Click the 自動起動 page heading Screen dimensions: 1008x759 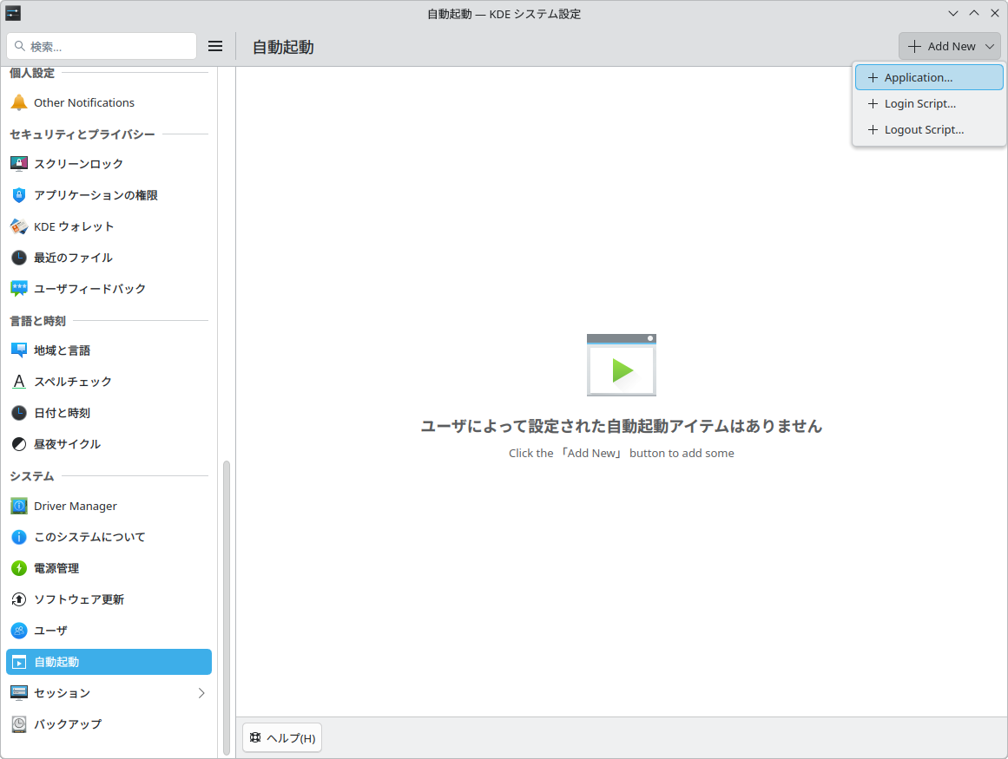click(283, 47)
